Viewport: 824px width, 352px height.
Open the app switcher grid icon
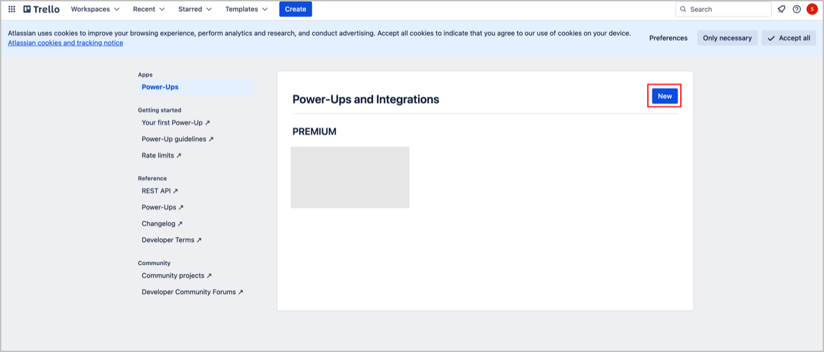point(12,9)
